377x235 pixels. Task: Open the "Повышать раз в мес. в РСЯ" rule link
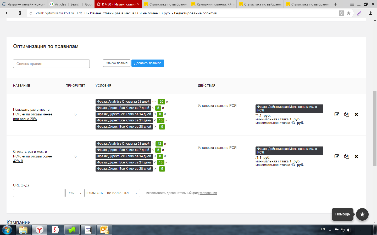coord(33,114)
